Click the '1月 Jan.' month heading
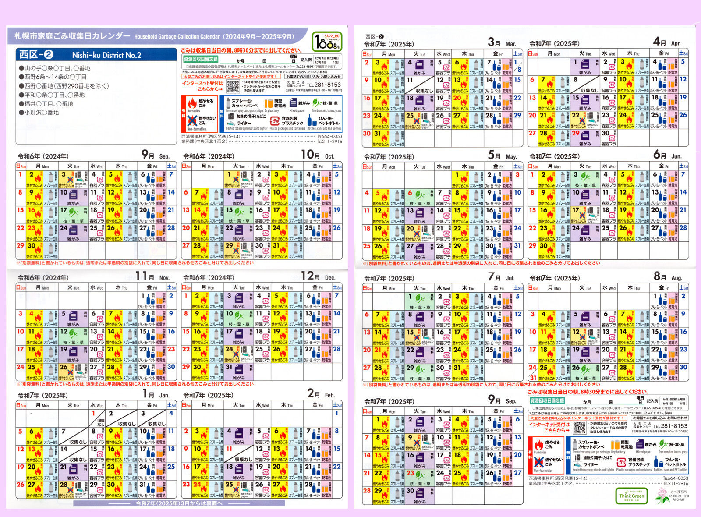 pyautogui.click(x=156, y=394)
